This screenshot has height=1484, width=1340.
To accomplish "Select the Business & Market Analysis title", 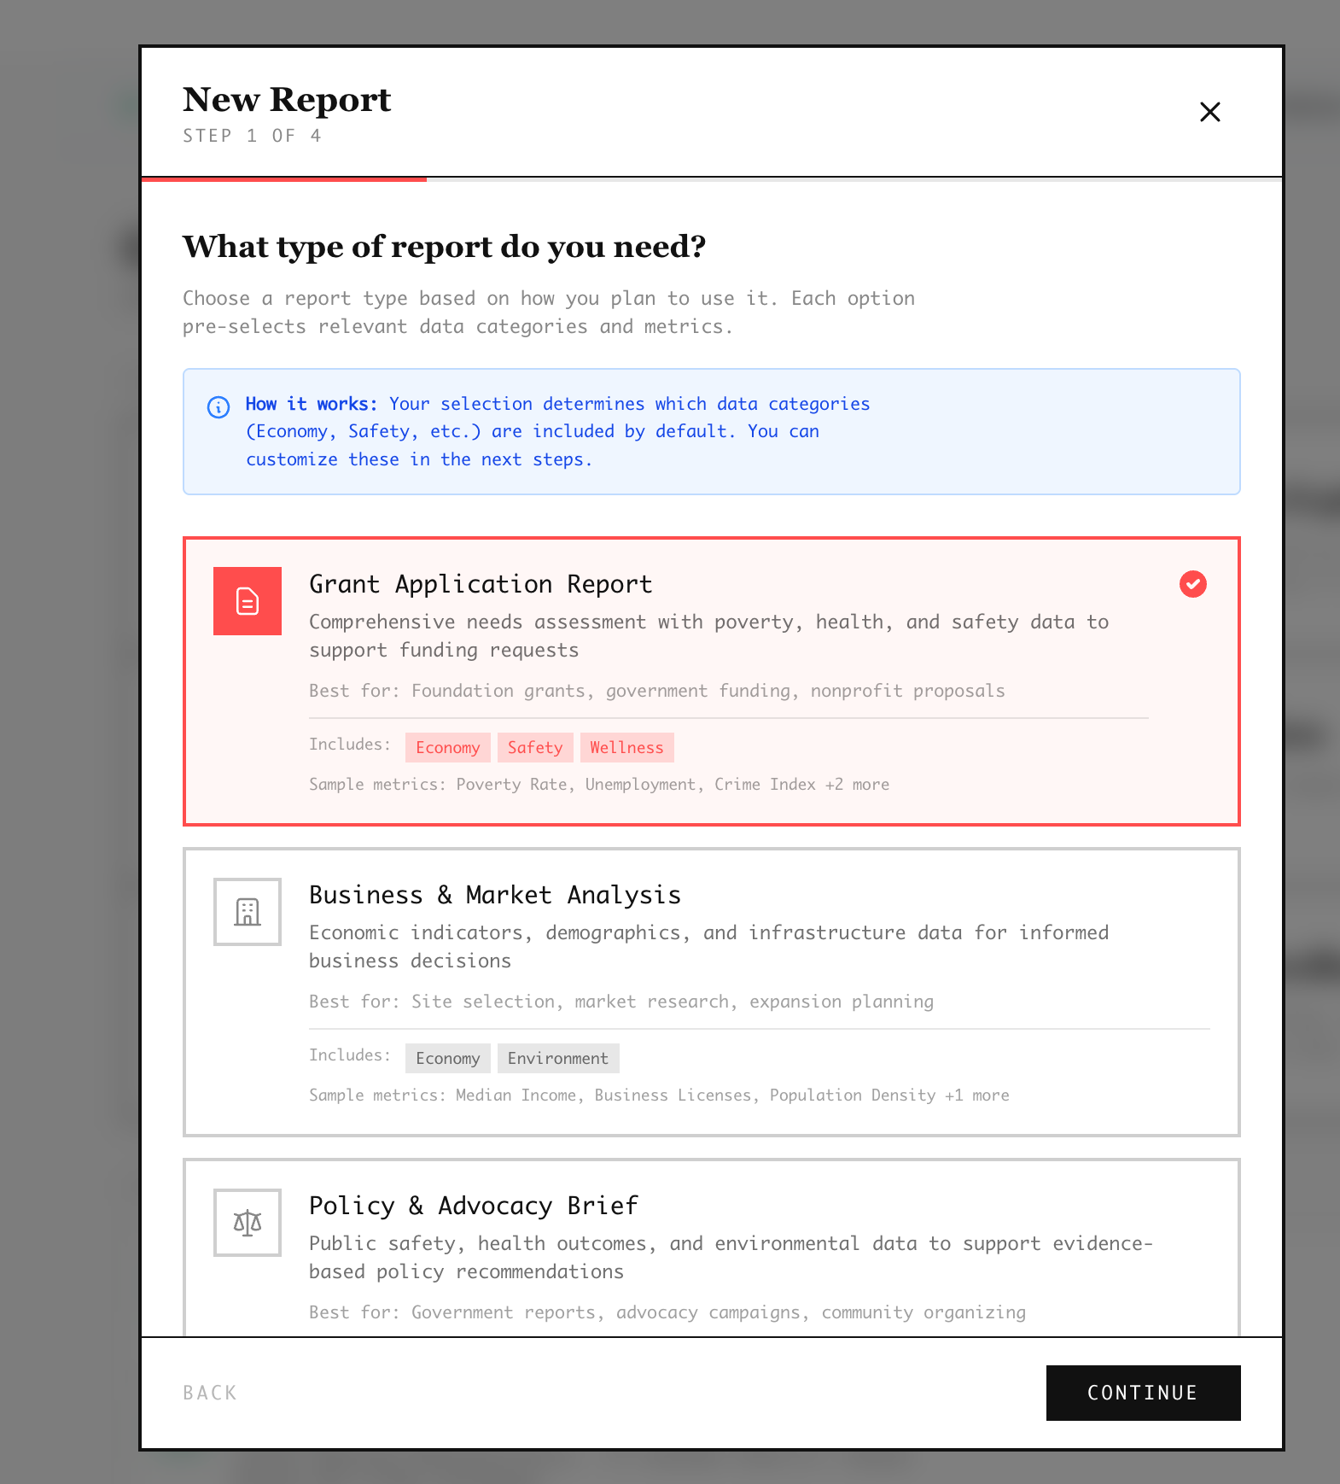I will (x=495, y=895).
